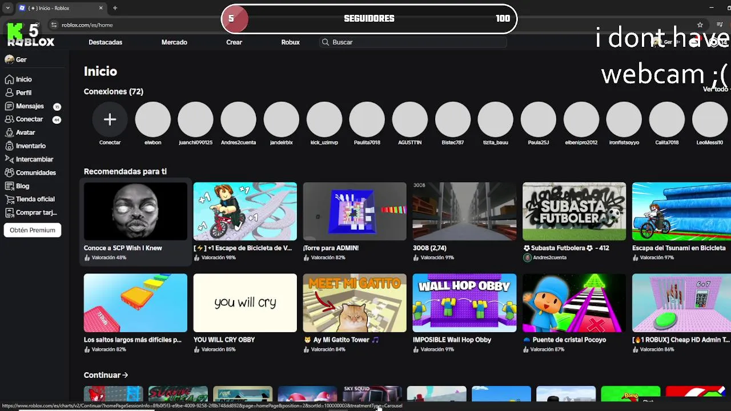This screenshot has height=411, width=731.
Task: Click the YOU WILL CRY OBBY title text
Action: click(224, 340)
